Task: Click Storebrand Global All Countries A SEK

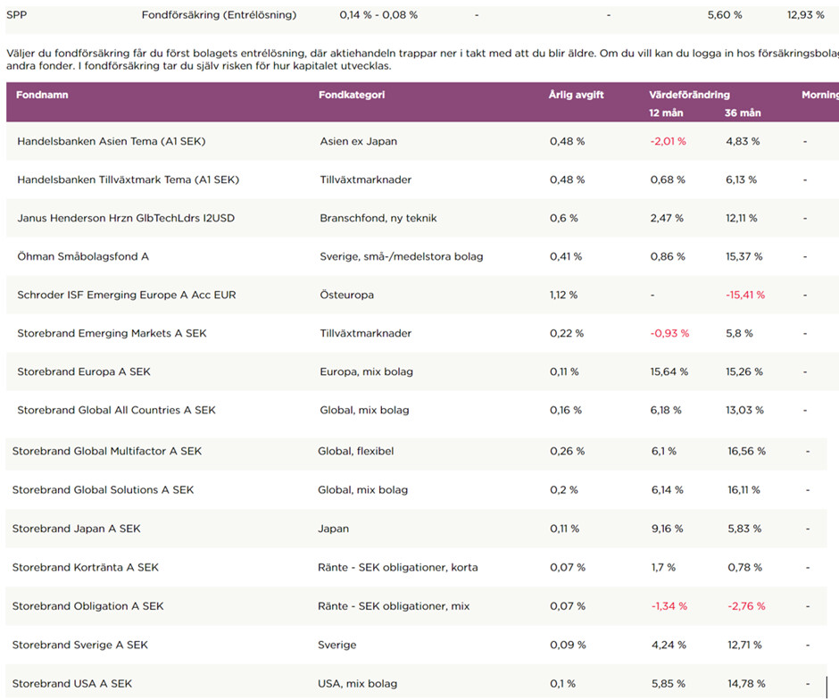Action: (116, 410)
